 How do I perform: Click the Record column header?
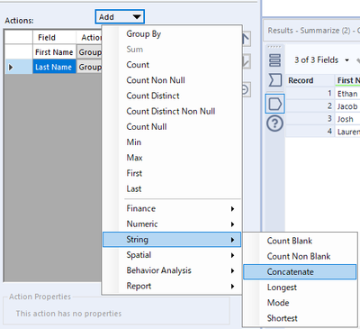310,80
